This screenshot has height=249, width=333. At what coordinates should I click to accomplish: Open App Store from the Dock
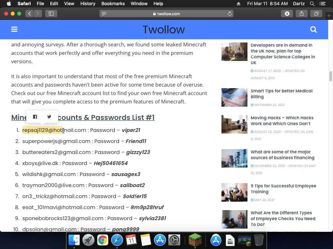160,240
